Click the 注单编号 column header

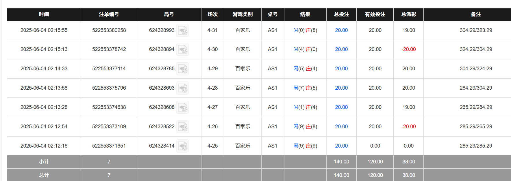(109, 14)
